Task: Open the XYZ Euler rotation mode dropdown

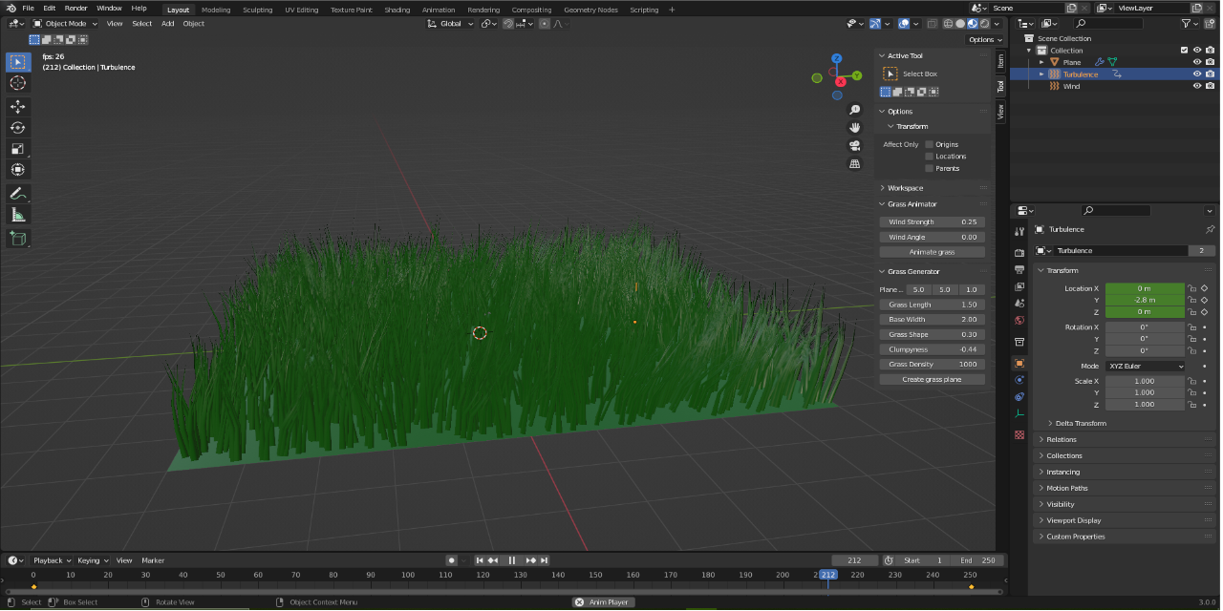Action: 1146,366
